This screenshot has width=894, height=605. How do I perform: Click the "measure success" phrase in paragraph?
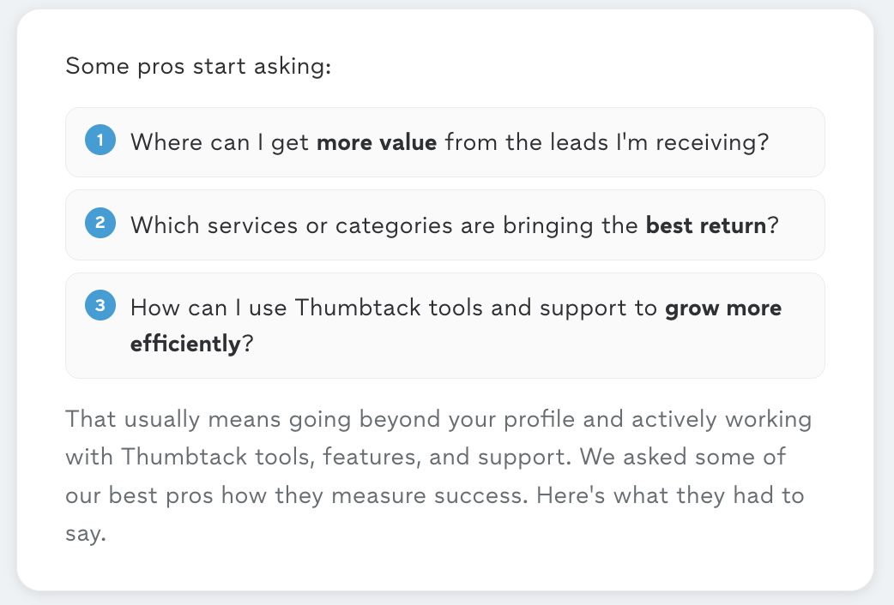coord(426,495)
